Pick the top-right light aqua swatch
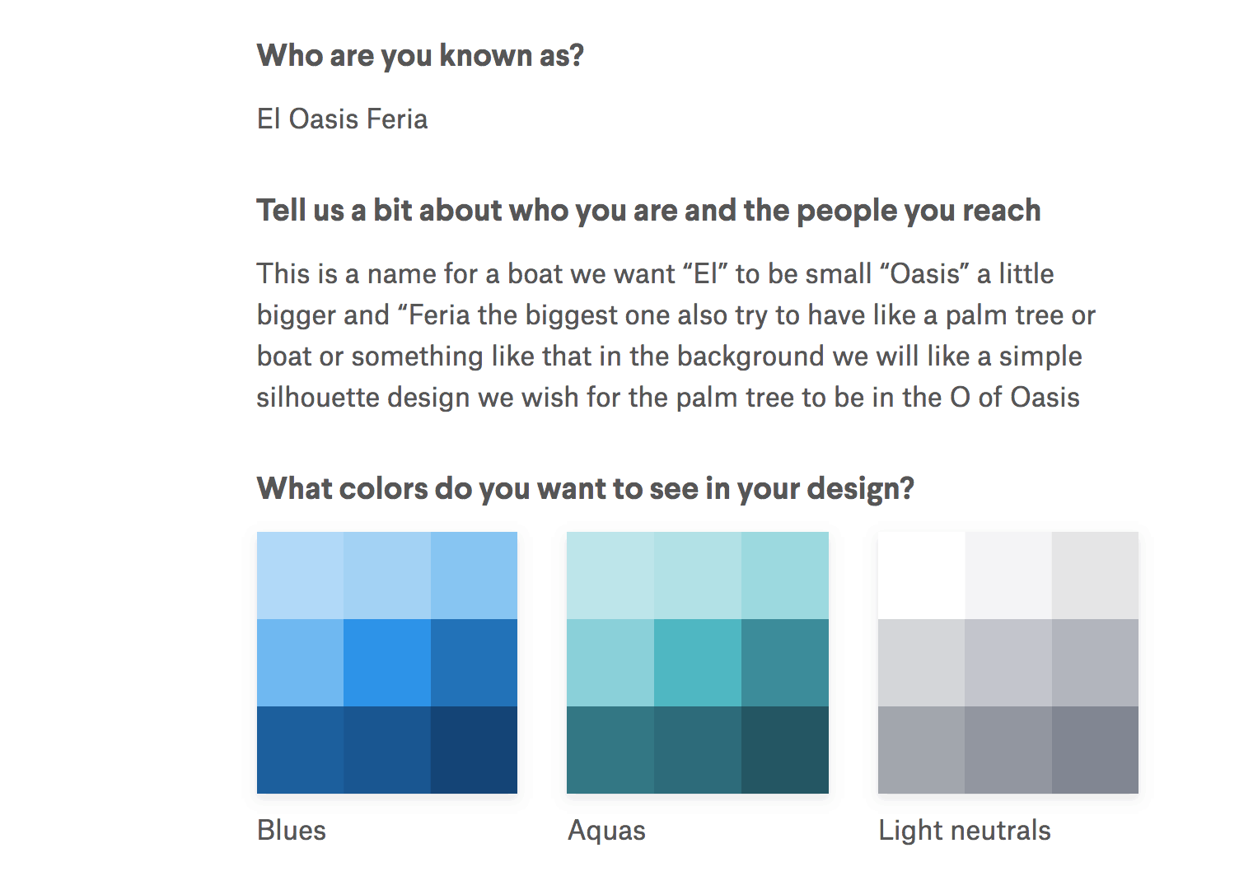Viewport: 1239px width, 876px height. click(785, 575)
